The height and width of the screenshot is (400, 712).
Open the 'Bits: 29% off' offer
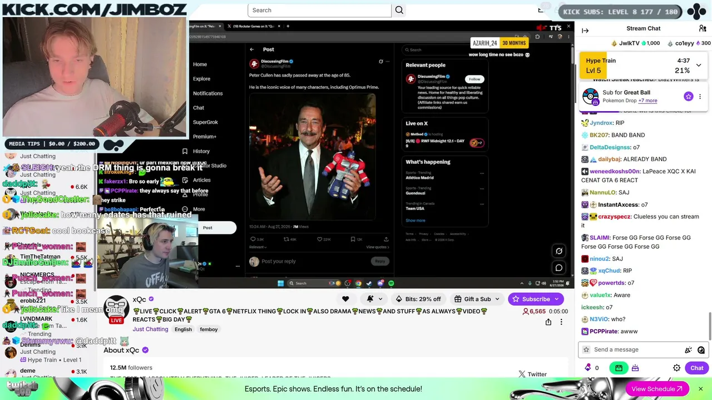(x=418, y=299)
